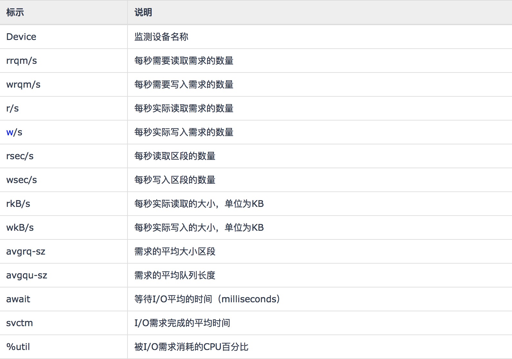Click the description '每秒读取区段的数量'
The width and height of the screenshot is (512, 359).
pyautogui.click(x=175, y=156)
